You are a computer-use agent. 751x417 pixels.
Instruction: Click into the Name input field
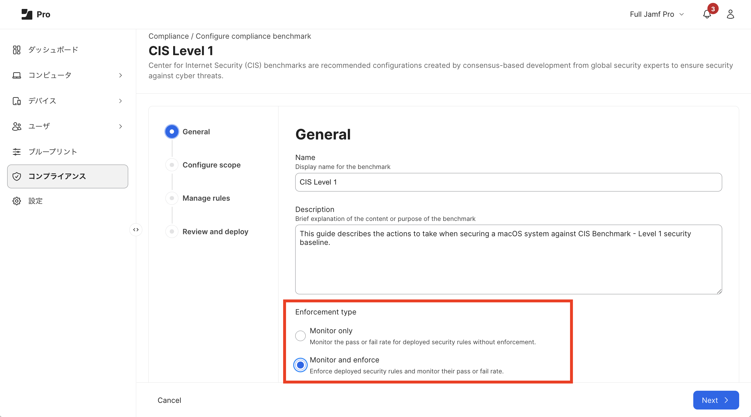coord(508,182)
